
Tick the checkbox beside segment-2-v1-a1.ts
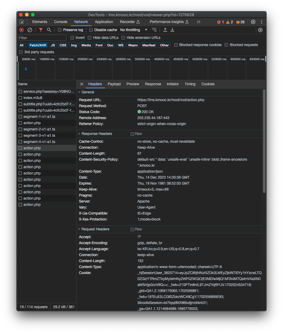pyautogui.click(x=20, y=129)
